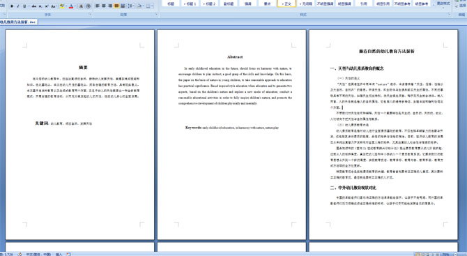This screenshot has width=467, height=256.
Task: Toggle the 插入 insert mode indicator
Action: click(59, 254)
